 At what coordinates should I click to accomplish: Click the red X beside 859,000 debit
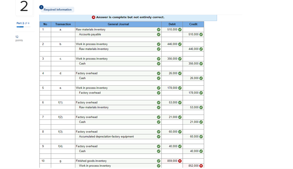click(180, 161)
